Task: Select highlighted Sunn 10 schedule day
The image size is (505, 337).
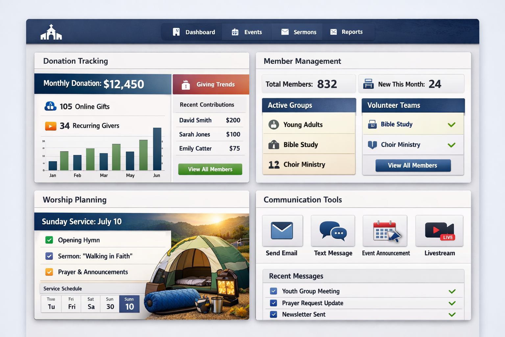Action: tap(130, 303)
